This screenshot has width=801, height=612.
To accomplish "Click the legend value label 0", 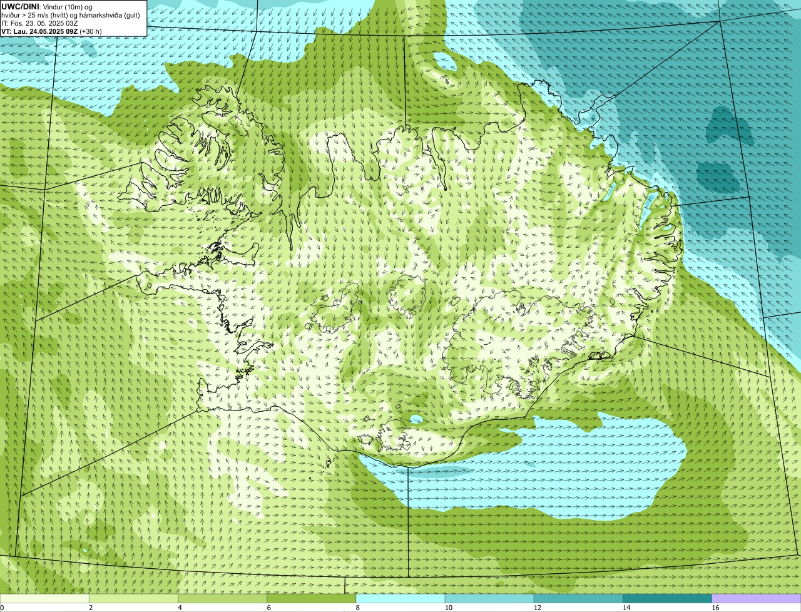I will pyautogui.click(x=2, y=608).
